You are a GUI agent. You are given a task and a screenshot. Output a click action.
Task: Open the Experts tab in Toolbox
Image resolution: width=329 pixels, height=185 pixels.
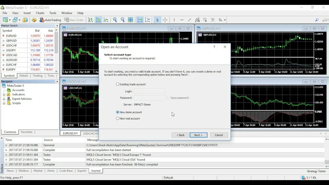click(82, 171)
